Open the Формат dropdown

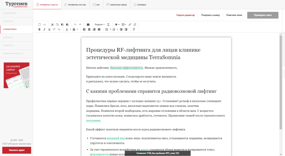point(100,25)
